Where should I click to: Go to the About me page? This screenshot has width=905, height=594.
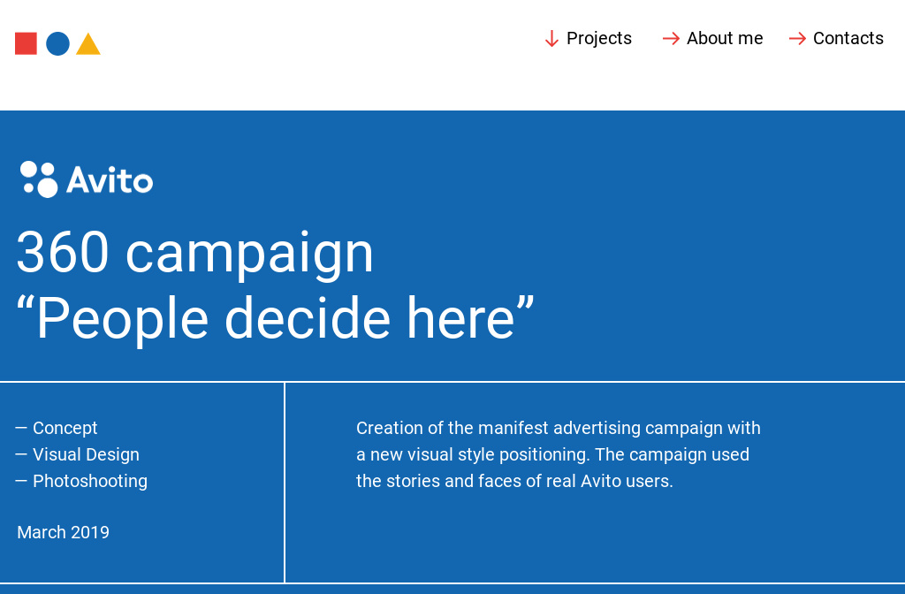pyautogui.click(x=725, y=39)
